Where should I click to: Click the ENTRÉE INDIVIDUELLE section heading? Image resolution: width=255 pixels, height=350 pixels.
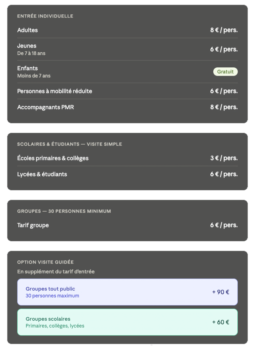(45, 16)
